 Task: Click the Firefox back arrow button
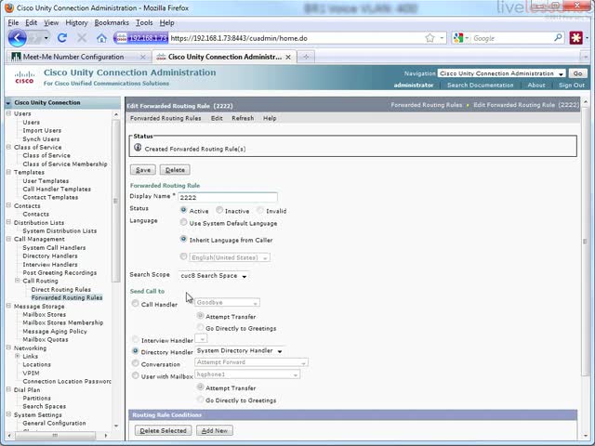coord(17,38)
